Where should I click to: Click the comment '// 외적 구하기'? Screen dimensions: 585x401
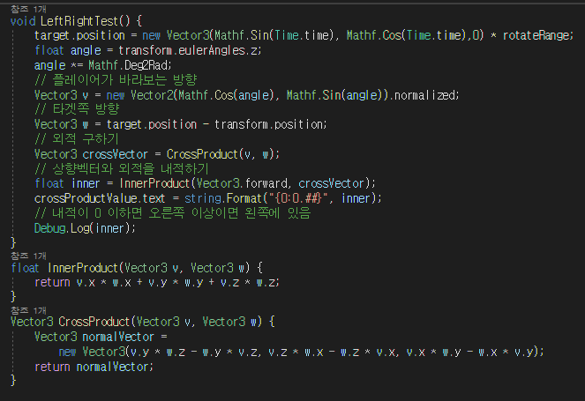tap(77, 139)
